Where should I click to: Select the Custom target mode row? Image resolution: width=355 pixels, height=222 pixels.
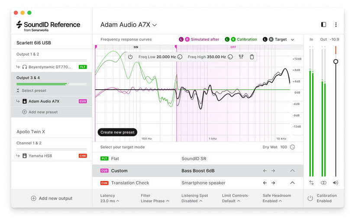(x=198, y=171)
